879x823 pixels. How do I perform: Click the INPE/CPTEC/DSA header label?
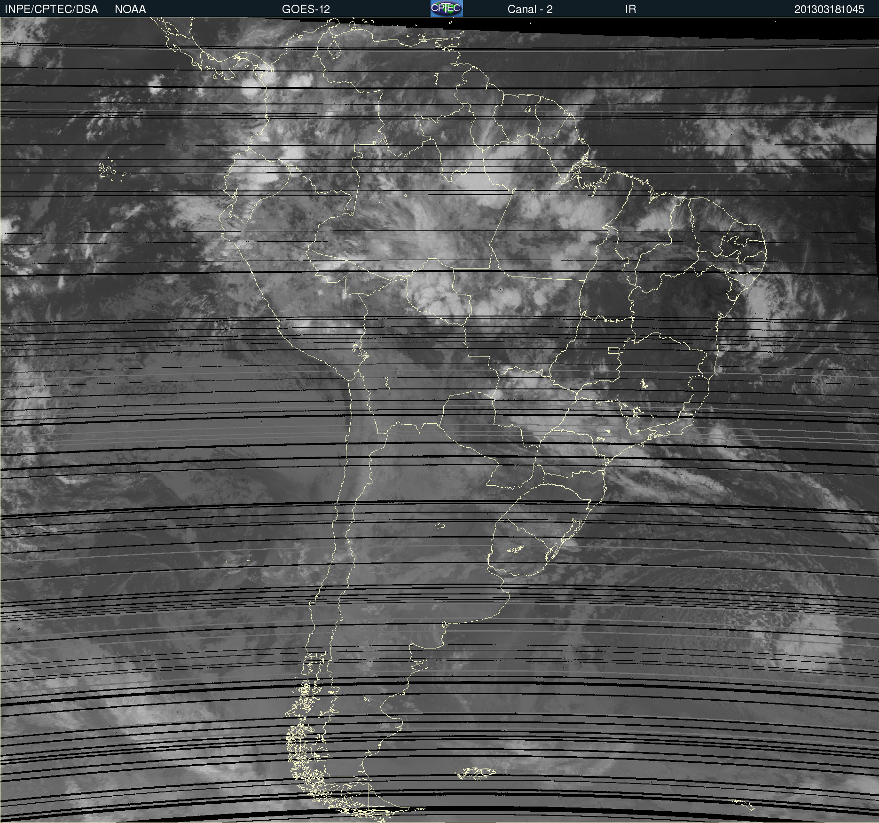point(51,9)
